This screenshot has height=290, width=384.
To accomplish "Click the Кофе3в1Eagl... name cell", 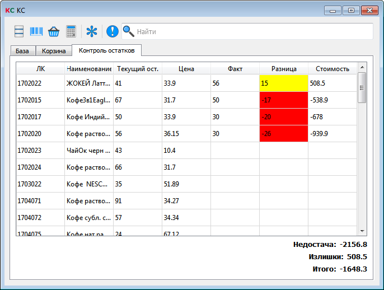I will [89, 100].
